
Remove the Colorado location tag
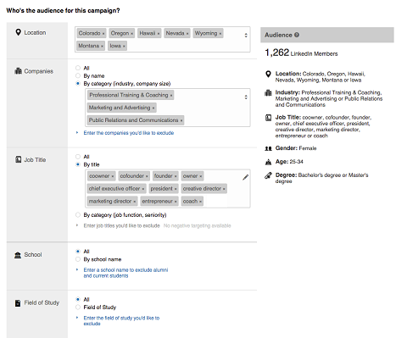[103, 34]
